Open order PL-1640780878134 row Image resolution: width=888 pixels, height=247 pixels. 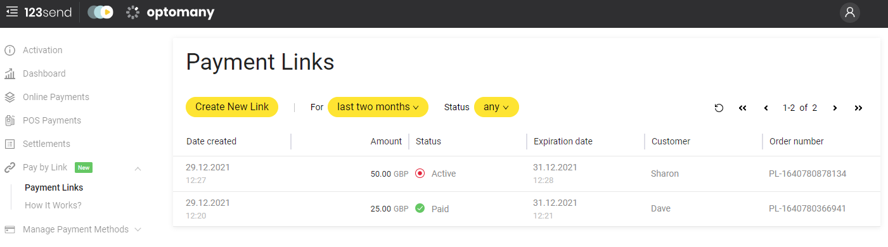(526, 174)
